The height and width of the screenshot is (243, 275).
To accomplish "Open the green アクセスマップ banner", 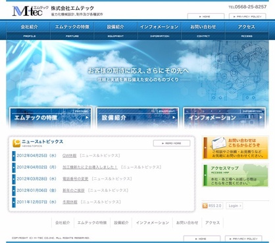I will (236, 175).
